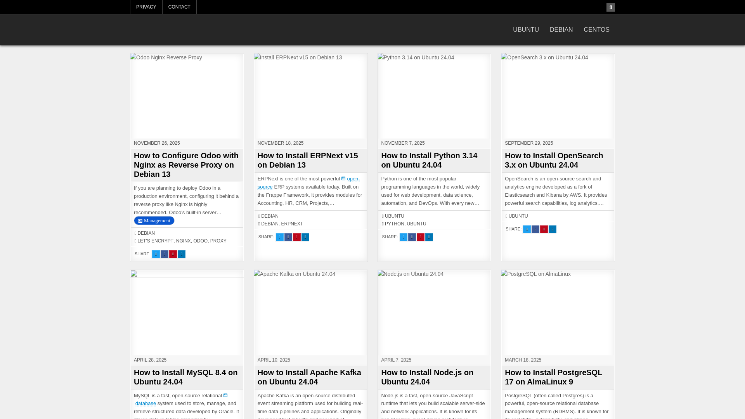
Task: Click the April 10, 2025 date
Action: tap(274, 360)
